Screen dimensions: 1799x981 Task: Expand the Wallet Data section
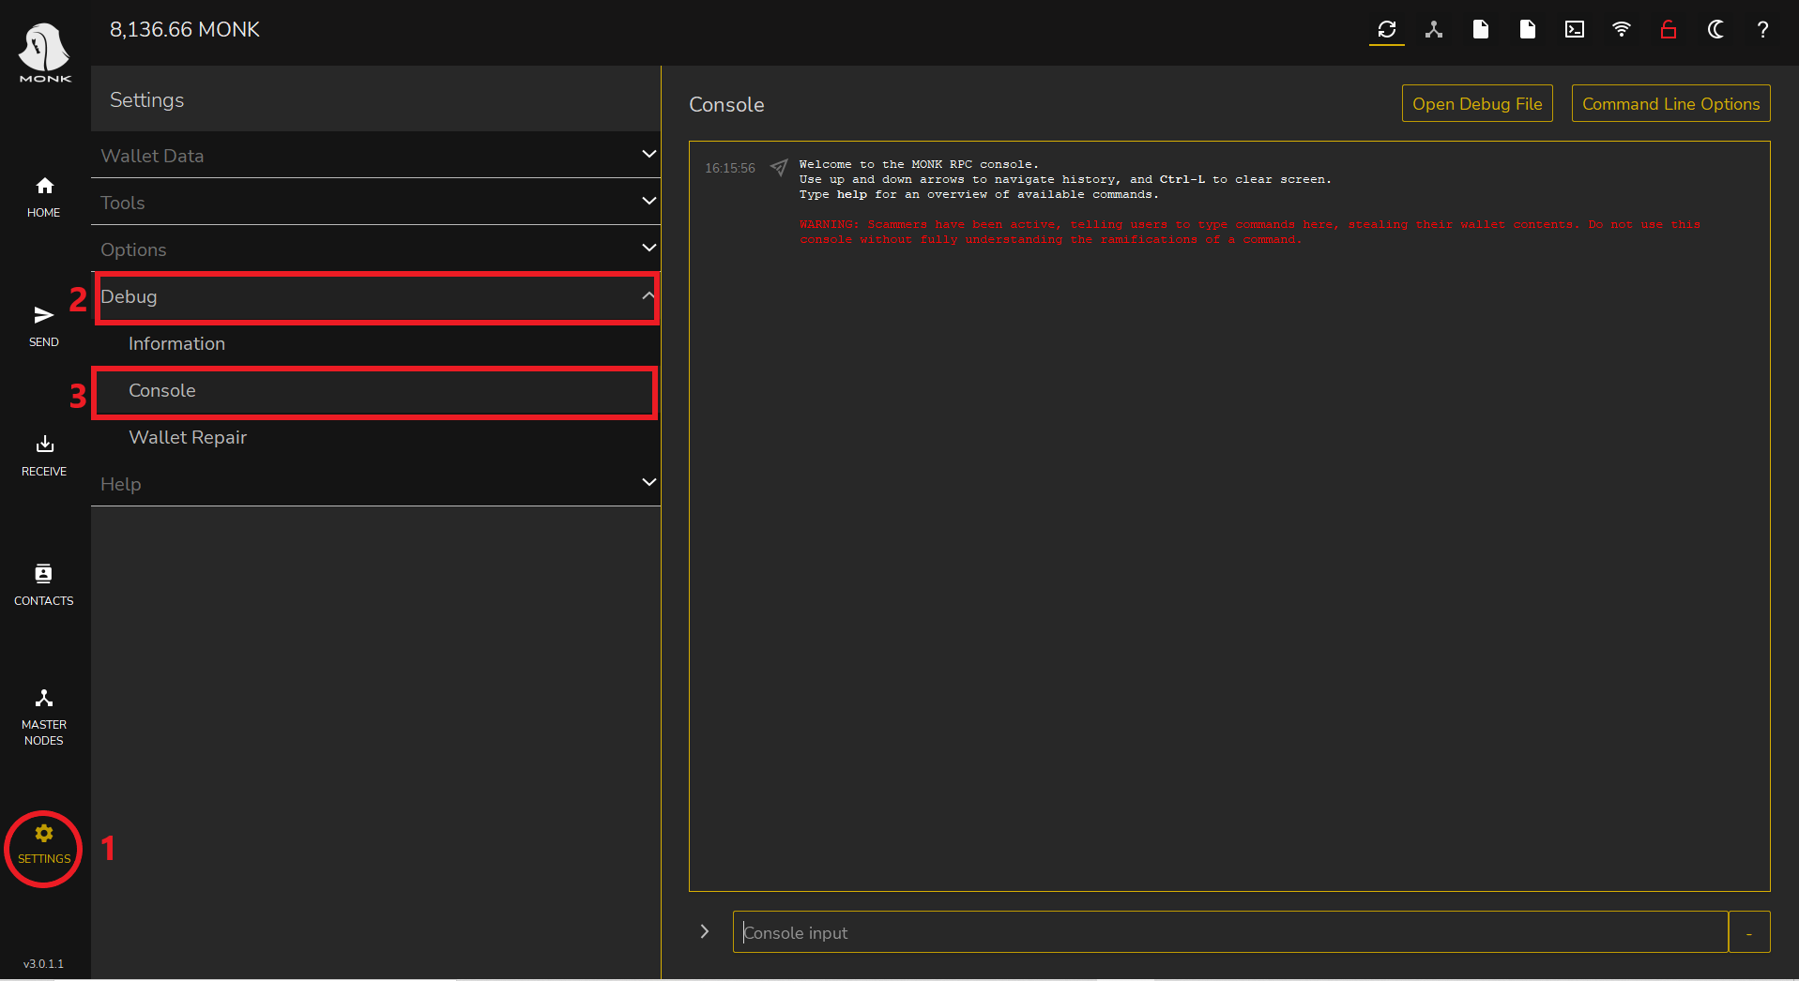click(375, 155)
